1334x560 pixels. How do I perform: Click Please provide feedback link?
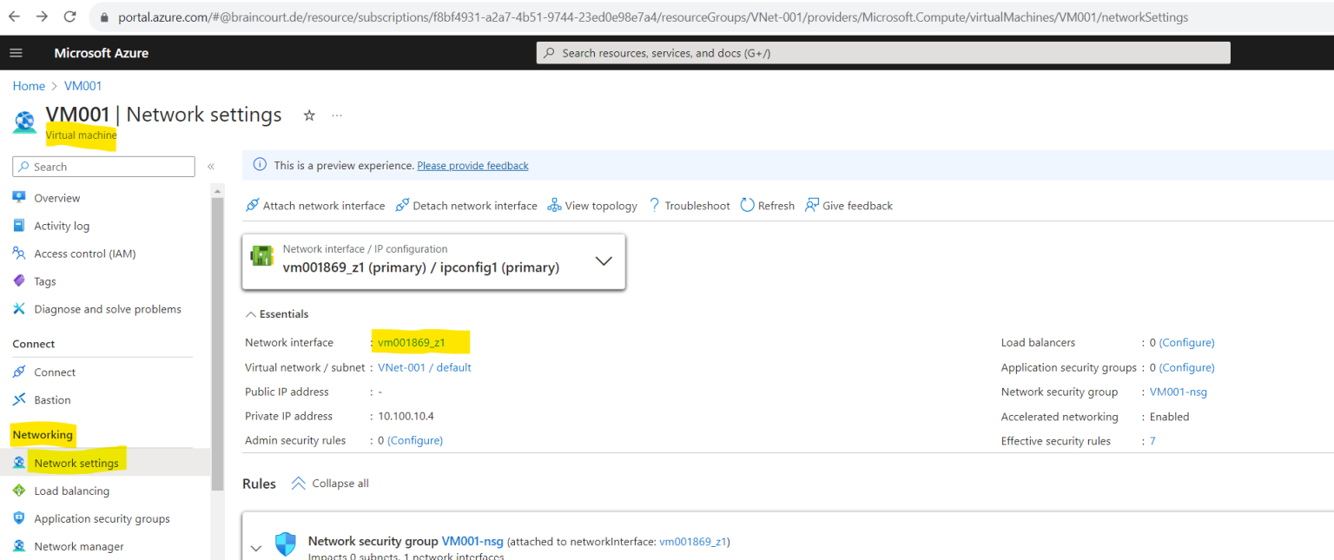pos(472,165)
